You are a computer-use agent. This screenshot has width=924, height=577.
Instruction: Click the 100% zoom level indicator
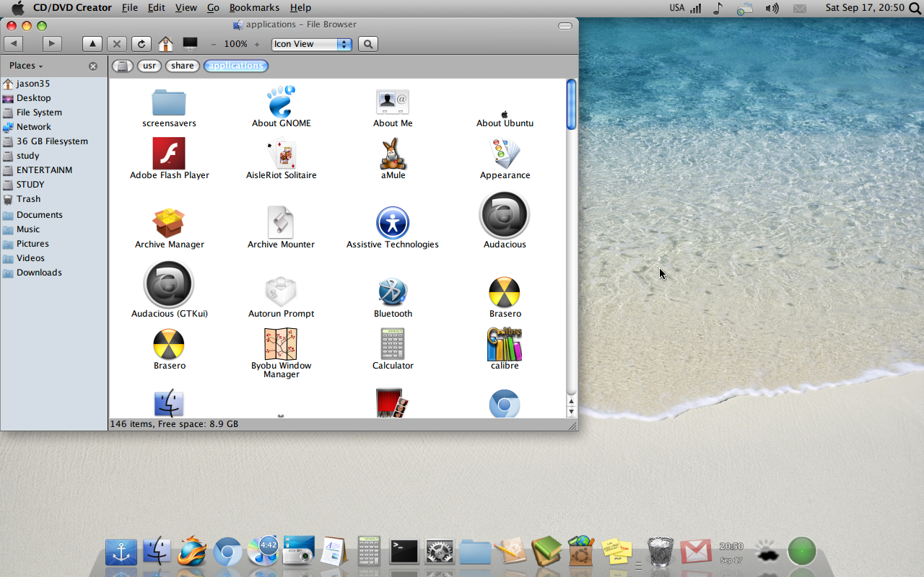(235, 44)
